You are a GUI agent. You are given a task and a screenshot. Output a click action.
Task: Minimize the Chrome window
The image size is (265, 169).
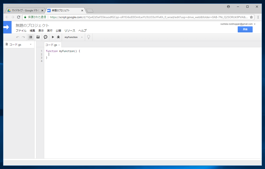pos(238,7)
